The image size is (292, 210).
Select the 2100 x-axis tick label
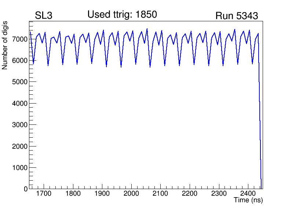[160, 193]
